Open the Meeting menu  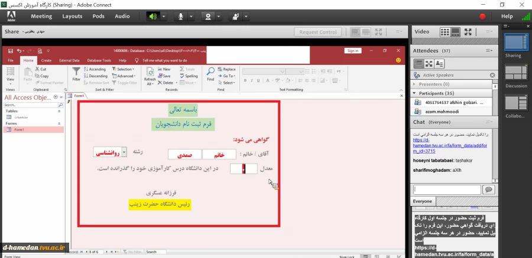click(41, 17)
